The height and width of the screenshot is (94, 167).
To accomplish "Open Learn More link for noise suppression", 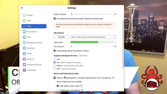I will coord(83,56).
